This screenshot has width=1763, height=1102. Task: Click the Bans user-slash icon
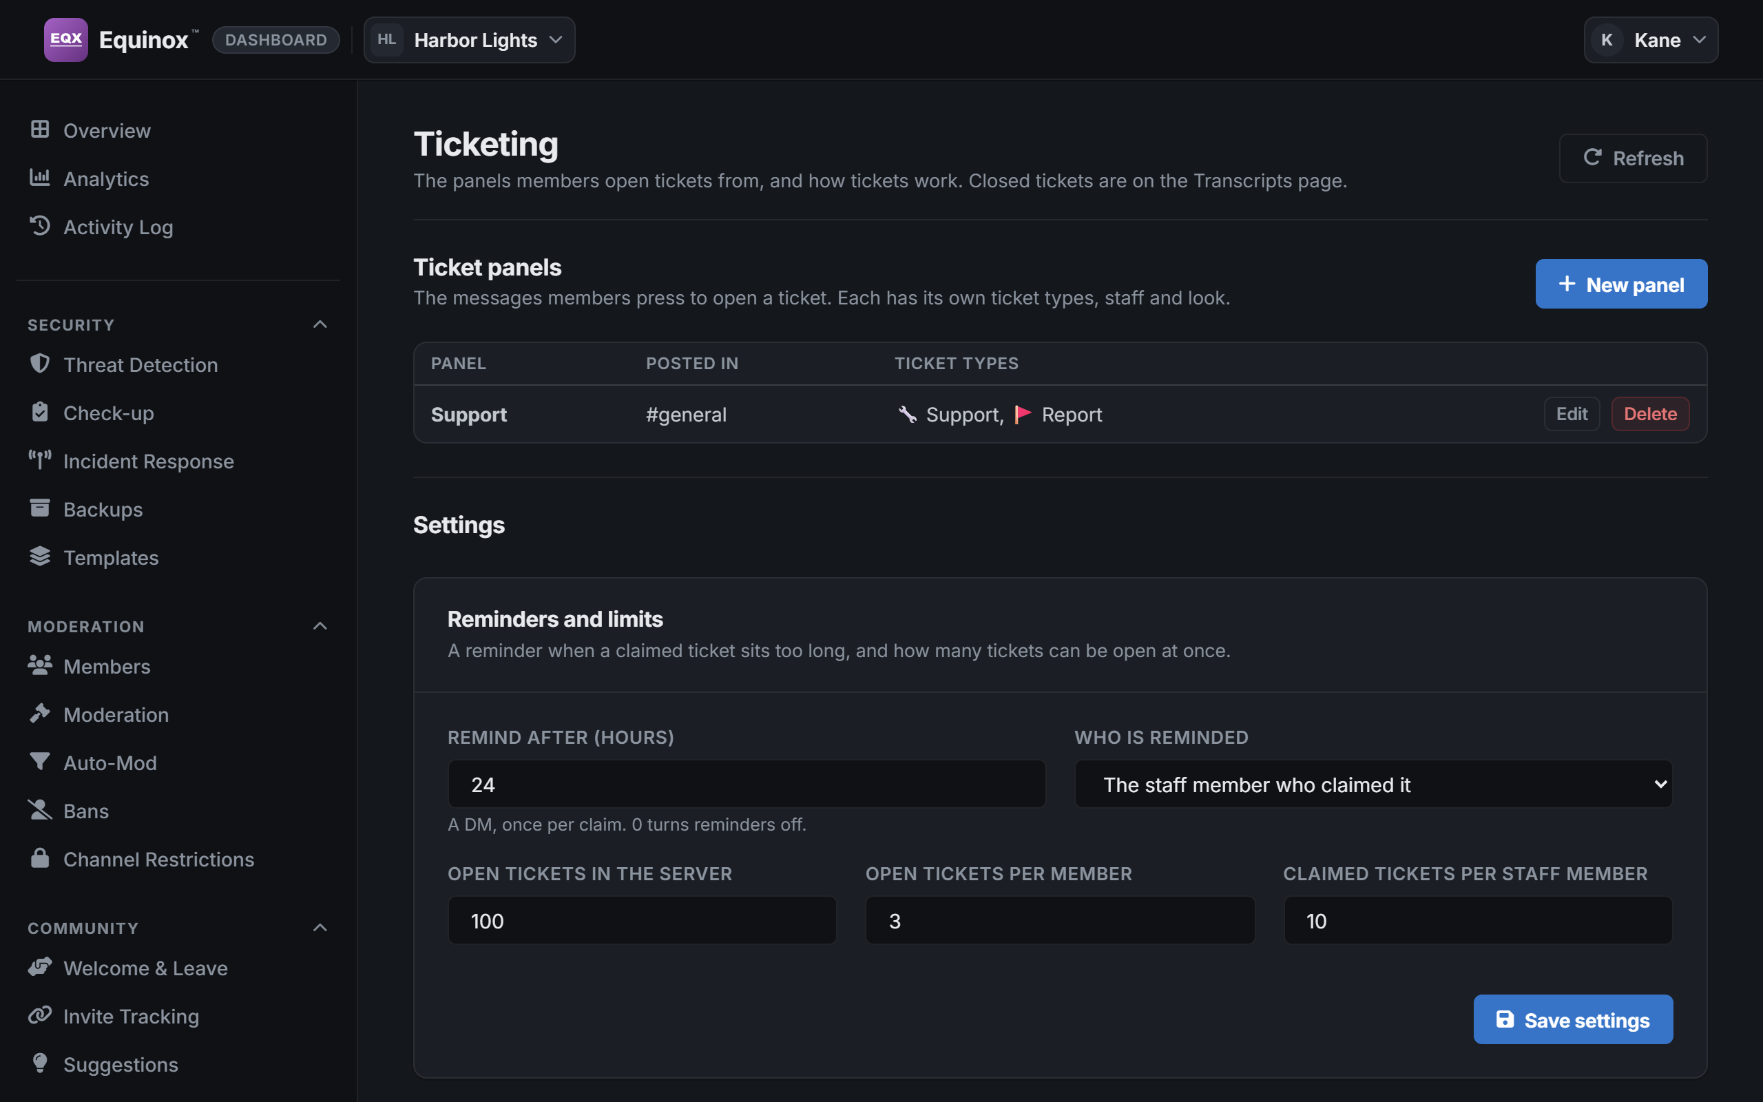[x=40, y=810]
